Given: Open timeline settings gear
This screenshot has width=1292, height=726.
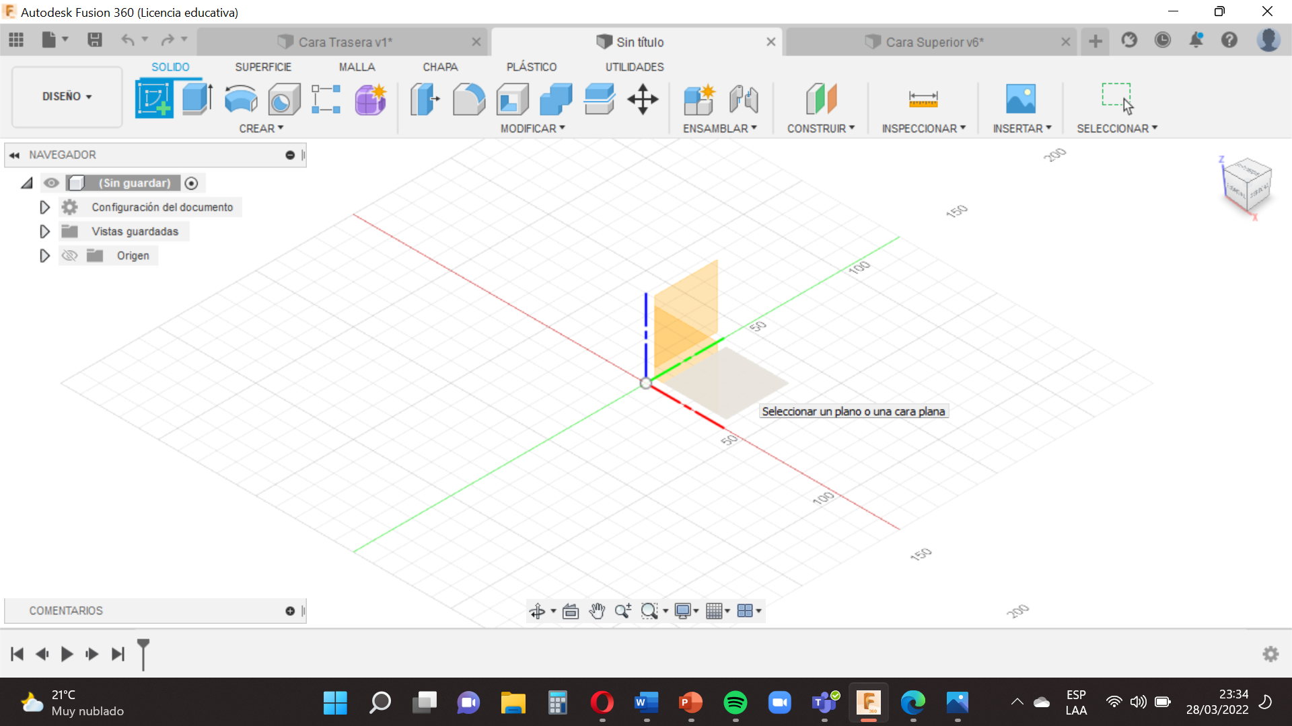Looking at the screenshot, I should pos(1270,654).
